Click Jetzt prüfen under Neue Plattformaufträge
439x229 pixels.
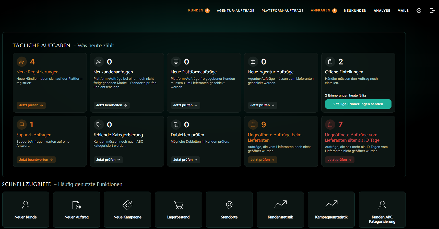[x=185, y=105]
